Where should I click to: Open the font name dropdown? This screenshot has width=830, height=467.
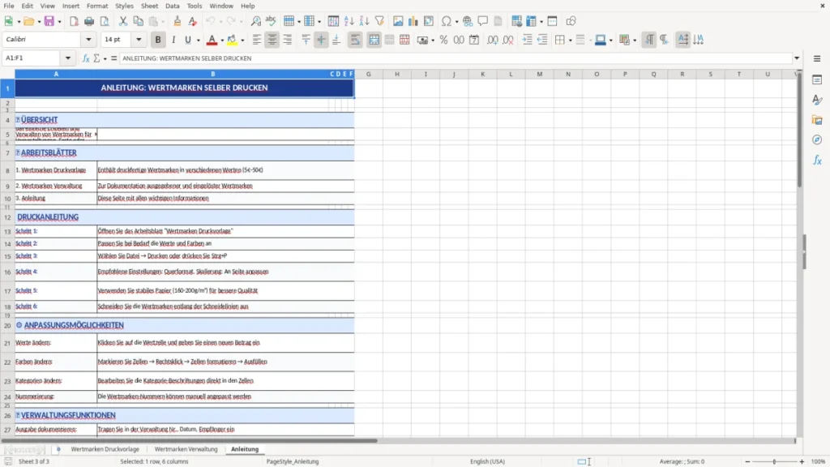[x=88, y=39]
